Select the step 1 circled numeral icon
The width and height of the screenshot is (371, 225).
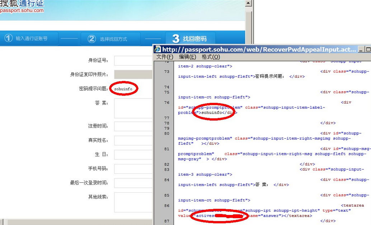pos(8,38)
